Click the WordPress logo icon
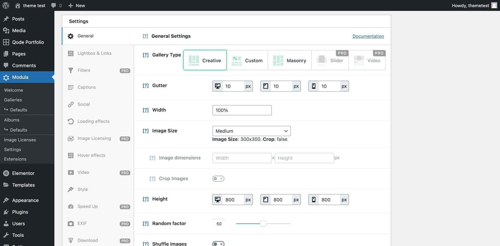500x246 pixels. coord(6,5)
